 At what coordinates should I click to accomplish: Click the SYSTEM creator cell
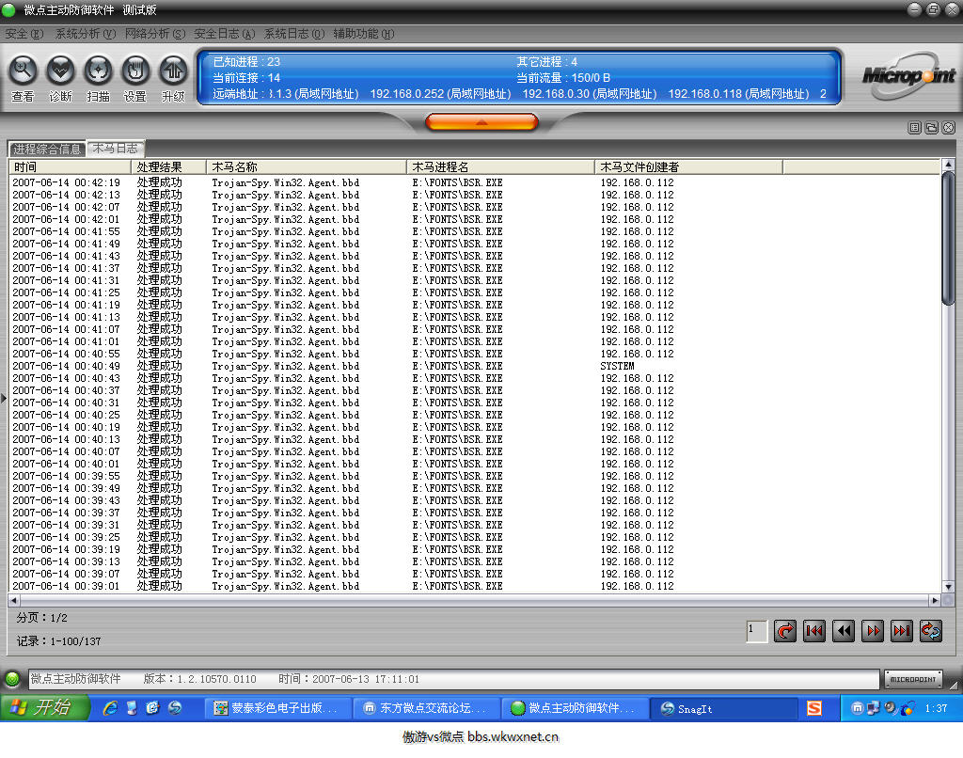(617, 366)
